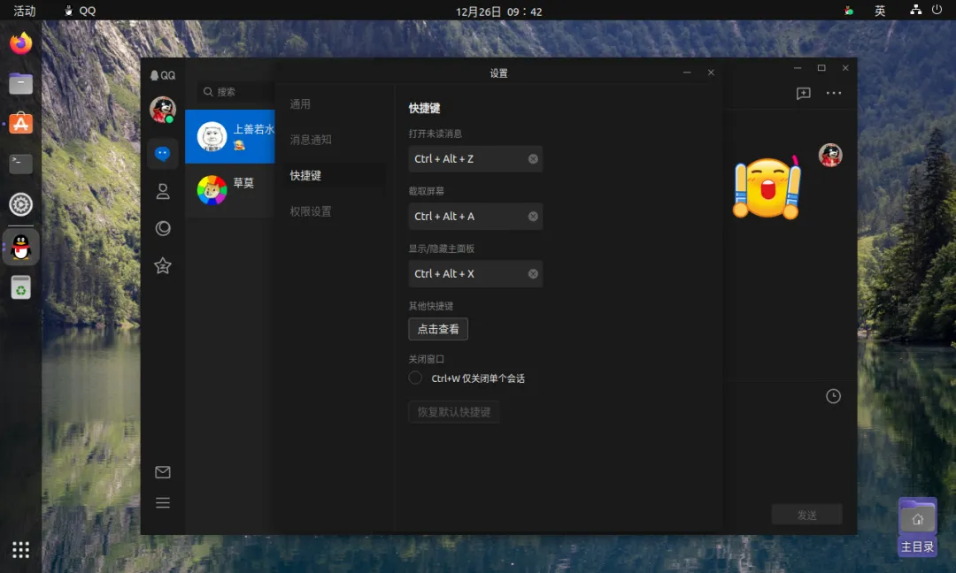
Task: Open 权限设置 settings tab
Action: (x=311, y=211)
